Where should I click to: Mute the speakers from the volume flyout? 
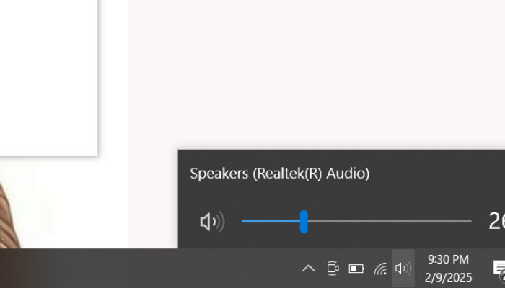(x=211, y=222)
